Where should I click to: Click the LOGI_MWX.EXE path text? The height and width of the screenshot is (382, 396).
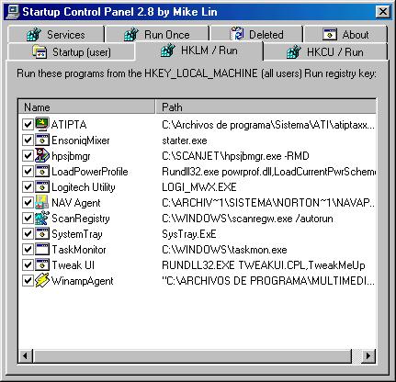pos(199,187)
